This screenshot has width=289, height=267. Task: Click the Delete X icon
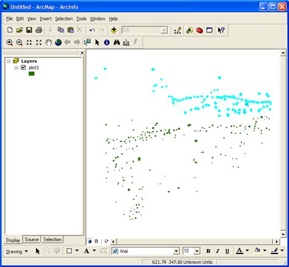(x=80, y=30)
